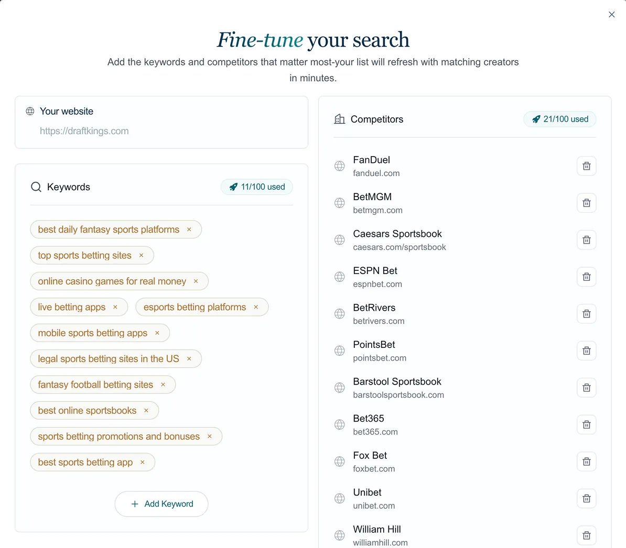626x548 pixels.
Task: Click the Keywords heading text
Action: pos(69,187)
